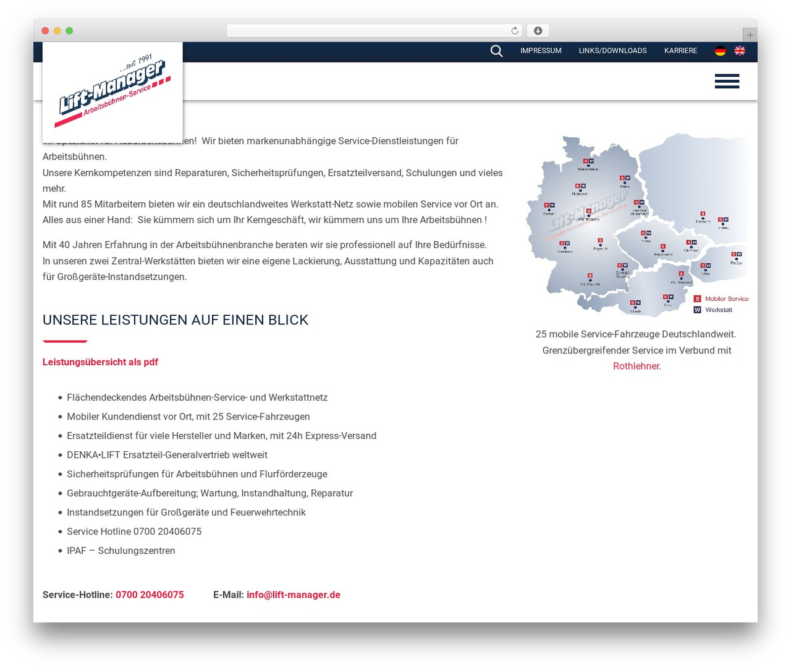
Task: Switch language with the German flag
Action: (x=721, y=51)
